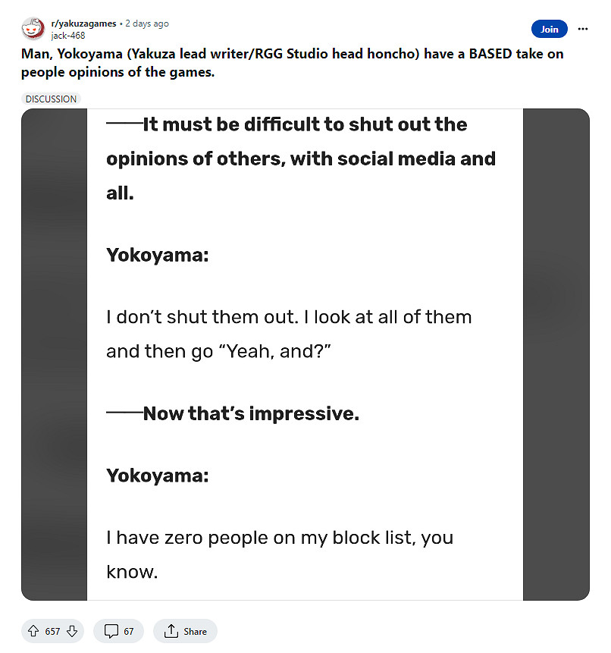Click the "Now that's impressive." text in image
This screenshot has width=611, height=653.
click(250, 414)
